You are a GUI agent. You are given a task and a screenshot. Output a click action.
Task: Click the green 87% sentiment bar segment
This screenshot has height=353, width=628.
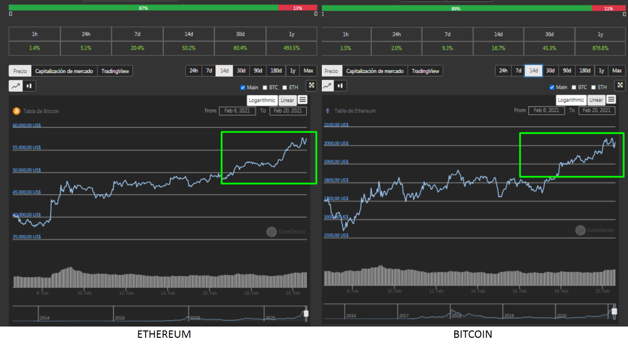[143, 8]
